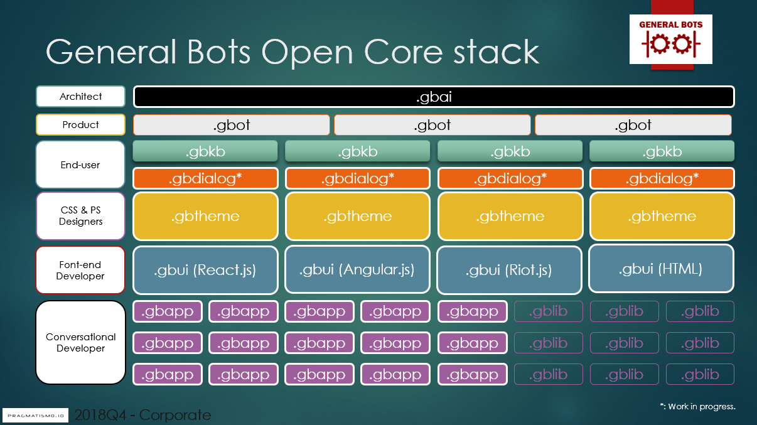Click the Font-end Developer role box
The width and height of the screenshot is (757, 425).
point(80,271)
